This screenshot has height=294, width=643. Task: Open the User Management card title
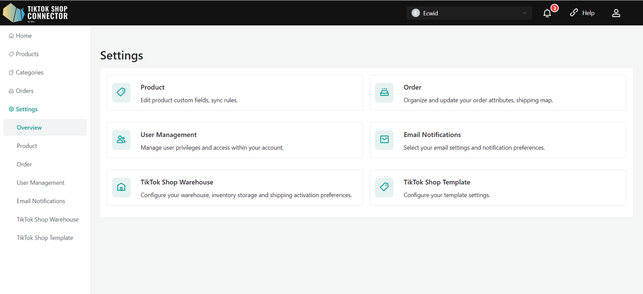pyautogui.click(x=169, y=135)
